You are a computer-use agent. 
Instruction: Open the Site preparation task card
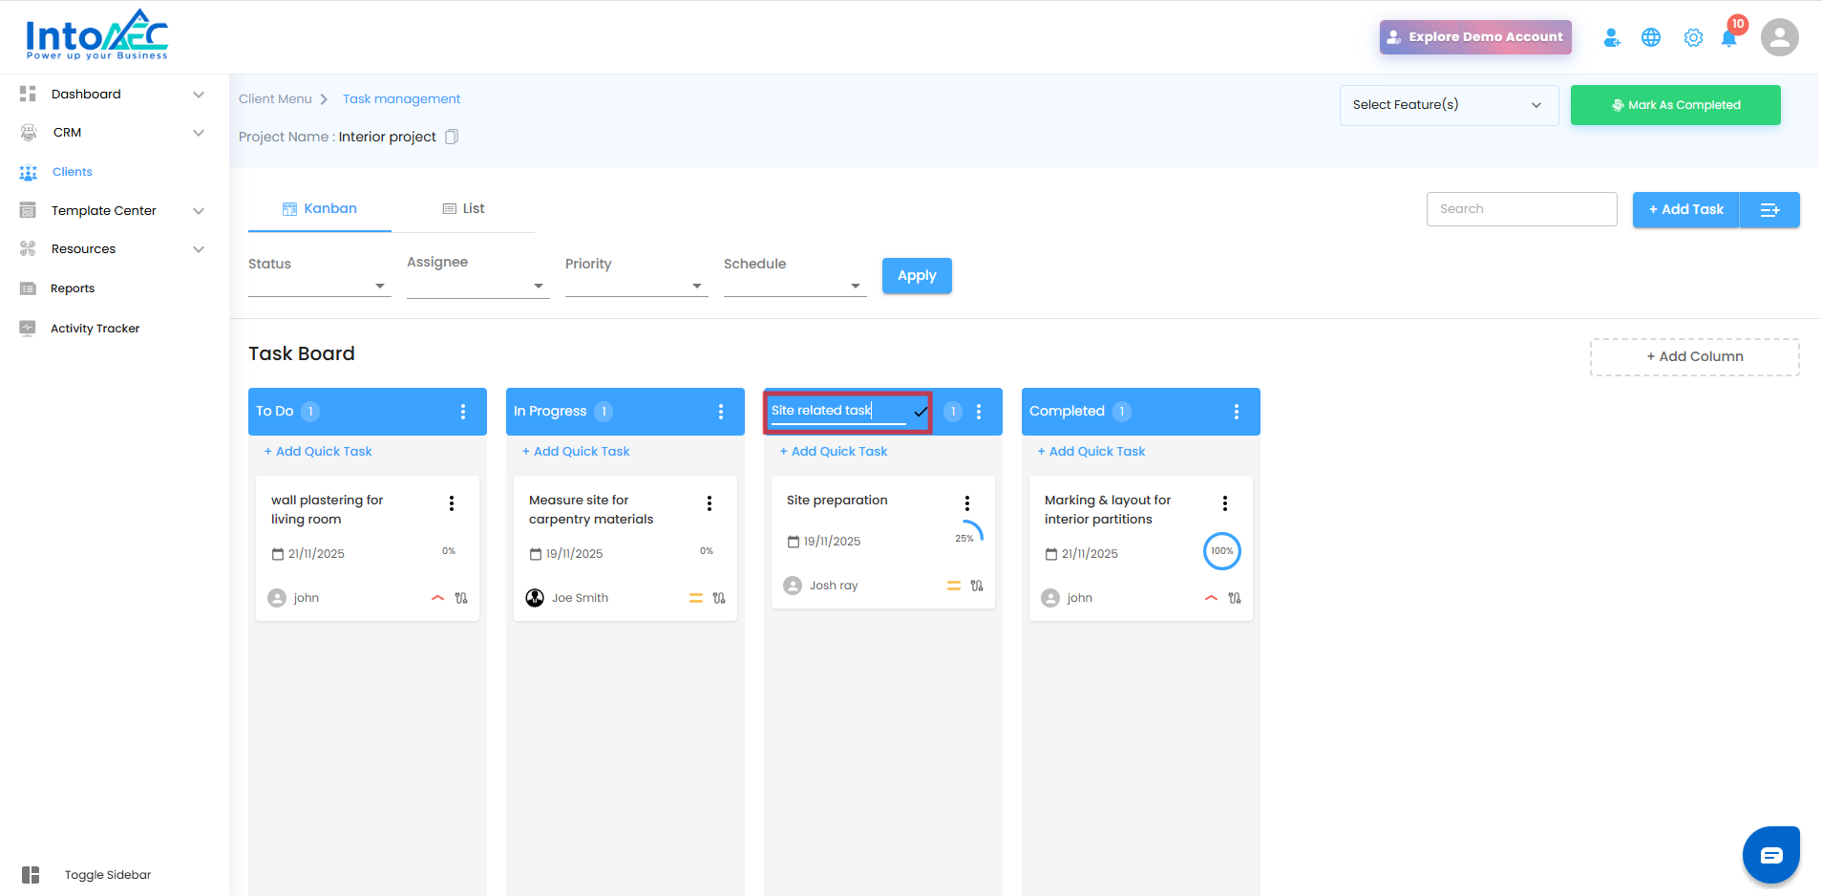tap(883, 543)
